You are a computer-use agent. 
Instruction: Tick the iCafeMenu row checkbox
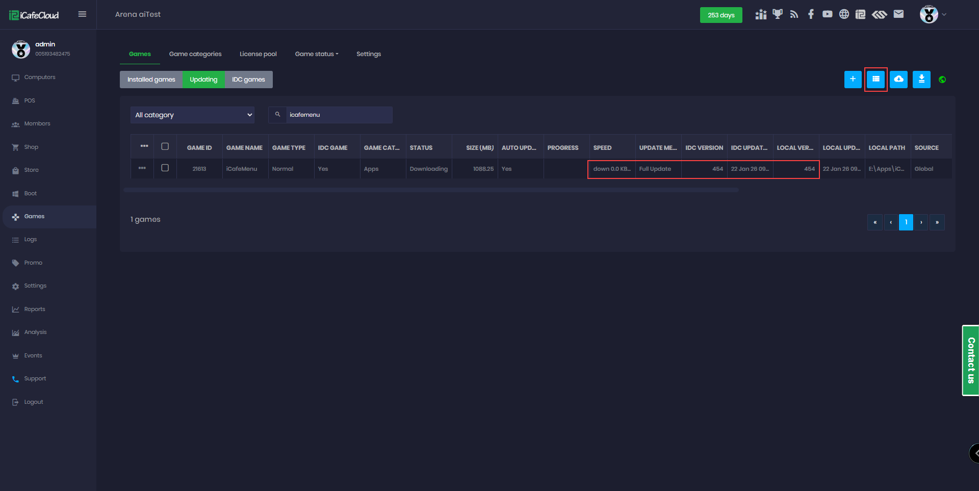[165, 168]
